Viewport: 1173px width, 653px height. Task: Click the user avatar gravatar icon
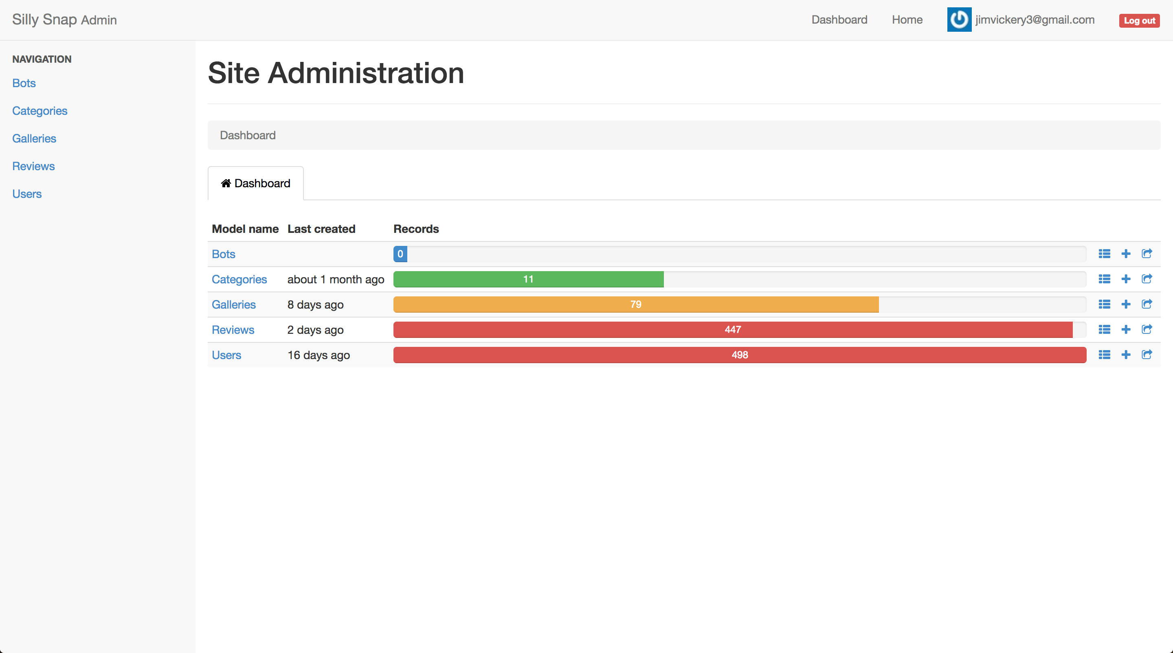(959, 20)
